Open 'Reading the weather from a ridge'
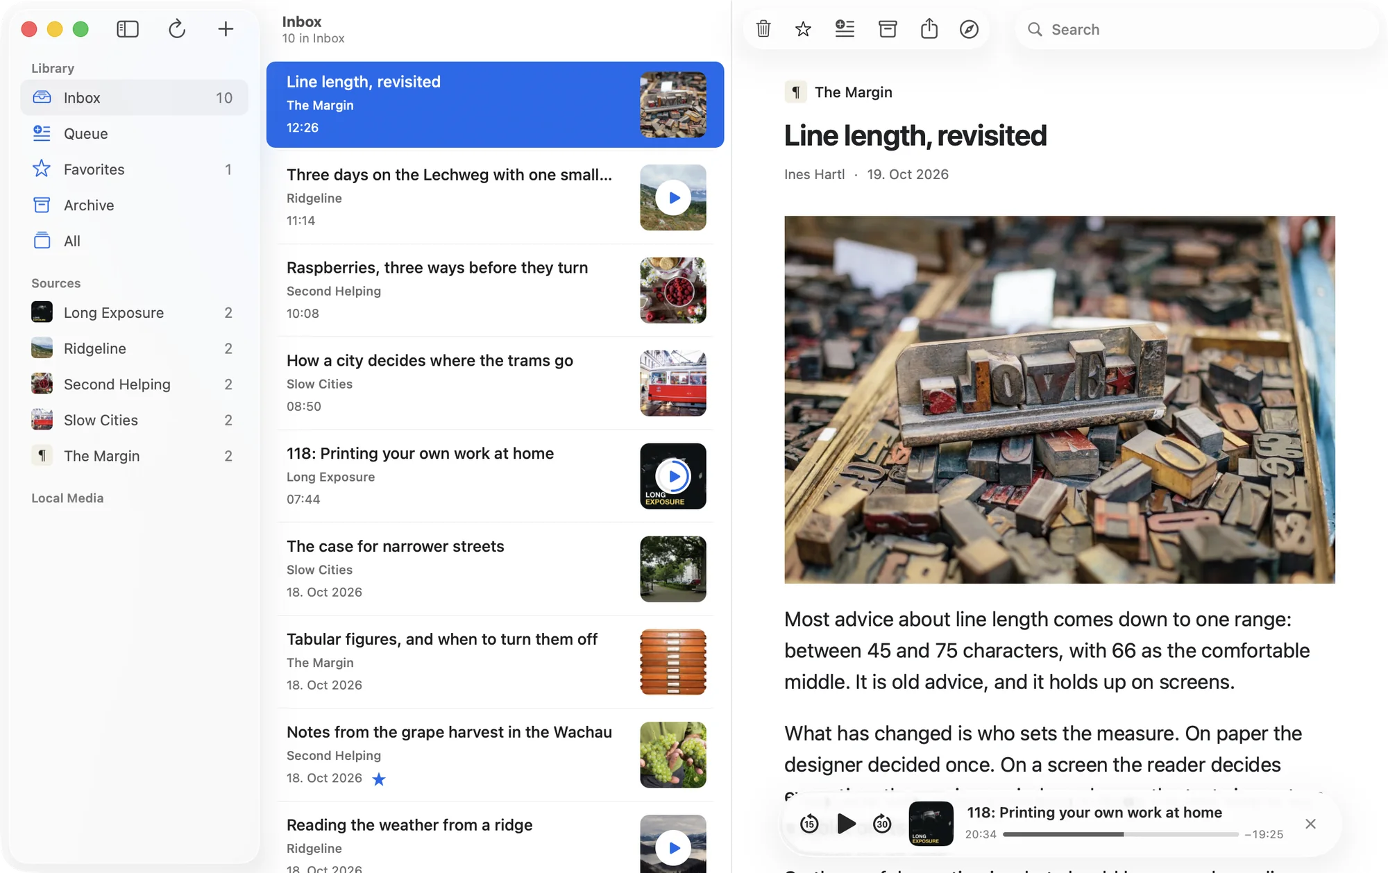This screenshot has width=1388, height=873. [x=495, y=838]
